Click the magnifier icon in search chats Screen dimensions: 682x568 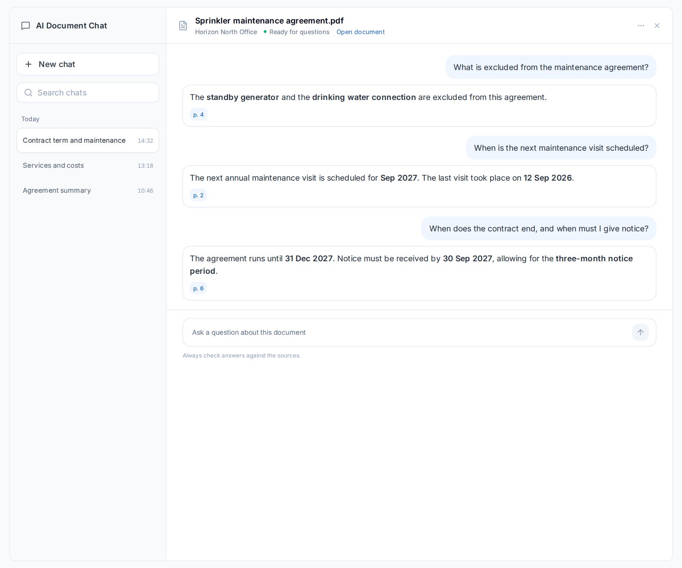[x=28, y=93]
